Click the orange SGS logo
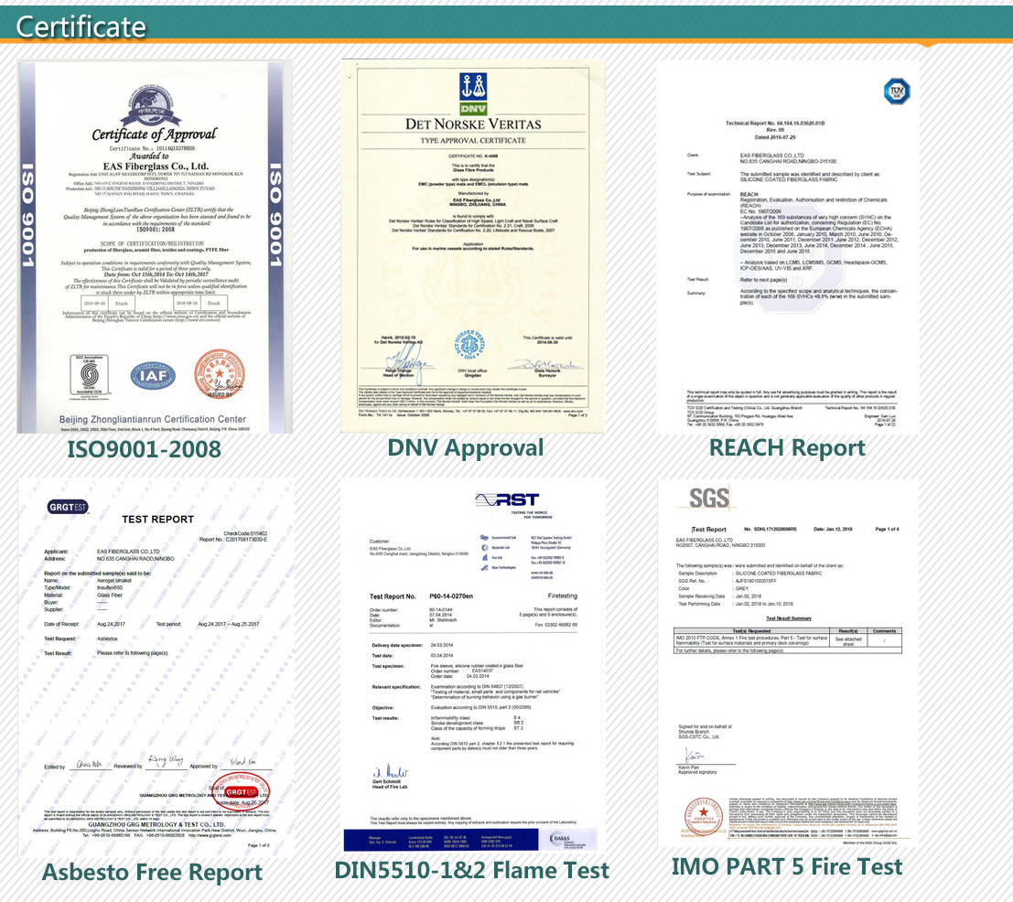1013x902 pixels. pos(708,498)
